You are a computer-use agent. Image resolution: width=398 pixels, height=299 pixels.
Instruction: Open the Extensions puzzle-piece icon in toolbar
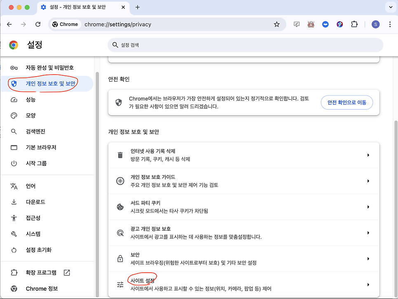tap(354, 24)
